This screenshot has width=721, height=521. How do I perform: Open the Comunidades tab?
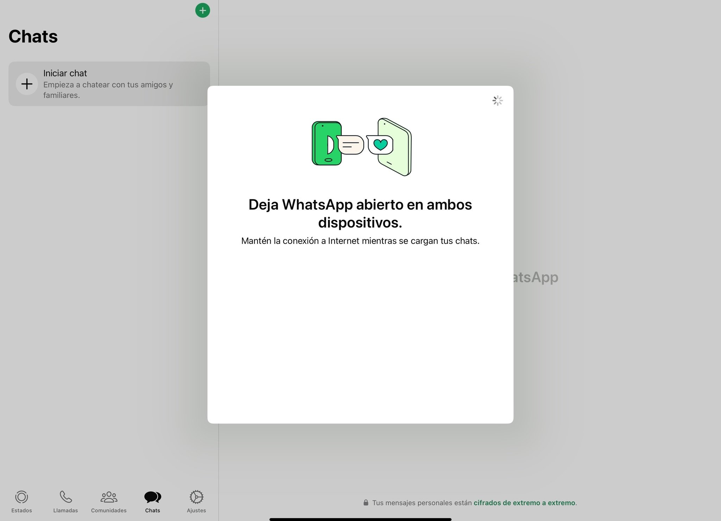coord(109,501)
